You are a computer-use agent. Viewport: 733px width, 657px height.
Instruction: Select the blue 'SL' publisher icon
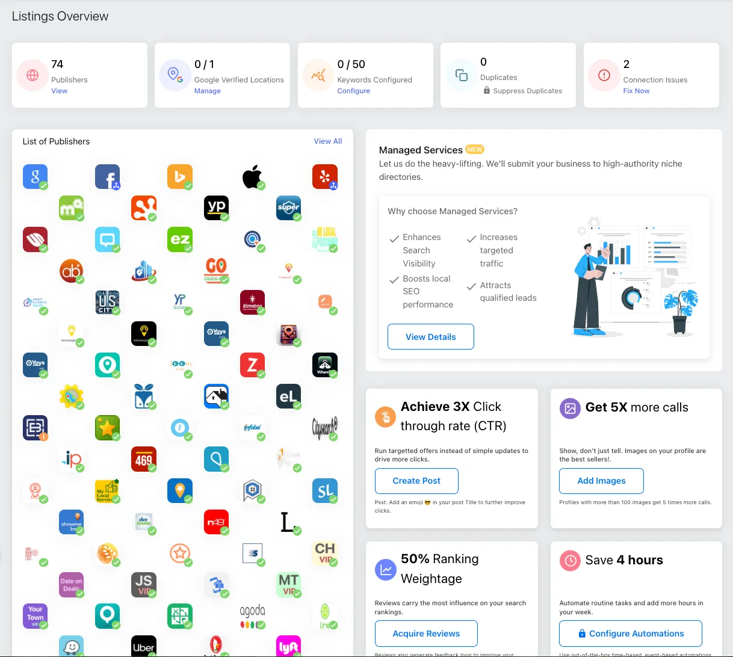[x=324, y=490]
